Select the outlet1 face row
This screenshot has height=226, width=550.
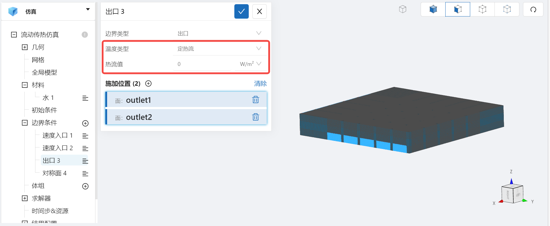point(186,100)
